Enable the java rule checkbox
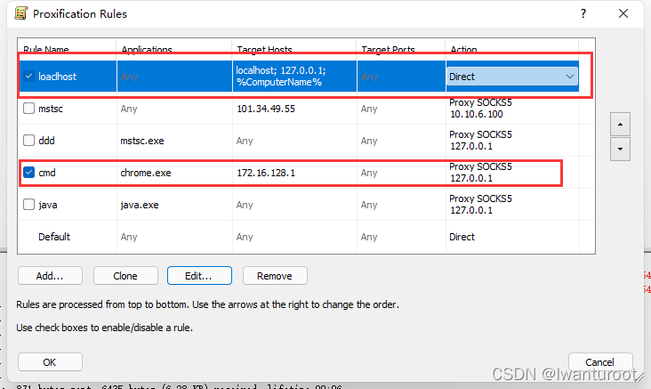 [x=28, y=205]
